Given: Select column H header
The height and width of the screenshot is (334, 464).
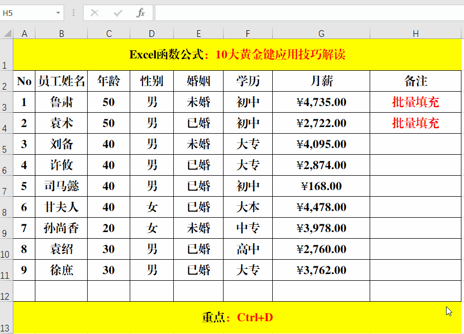Looking at the screenshot, I should (415, 33).
